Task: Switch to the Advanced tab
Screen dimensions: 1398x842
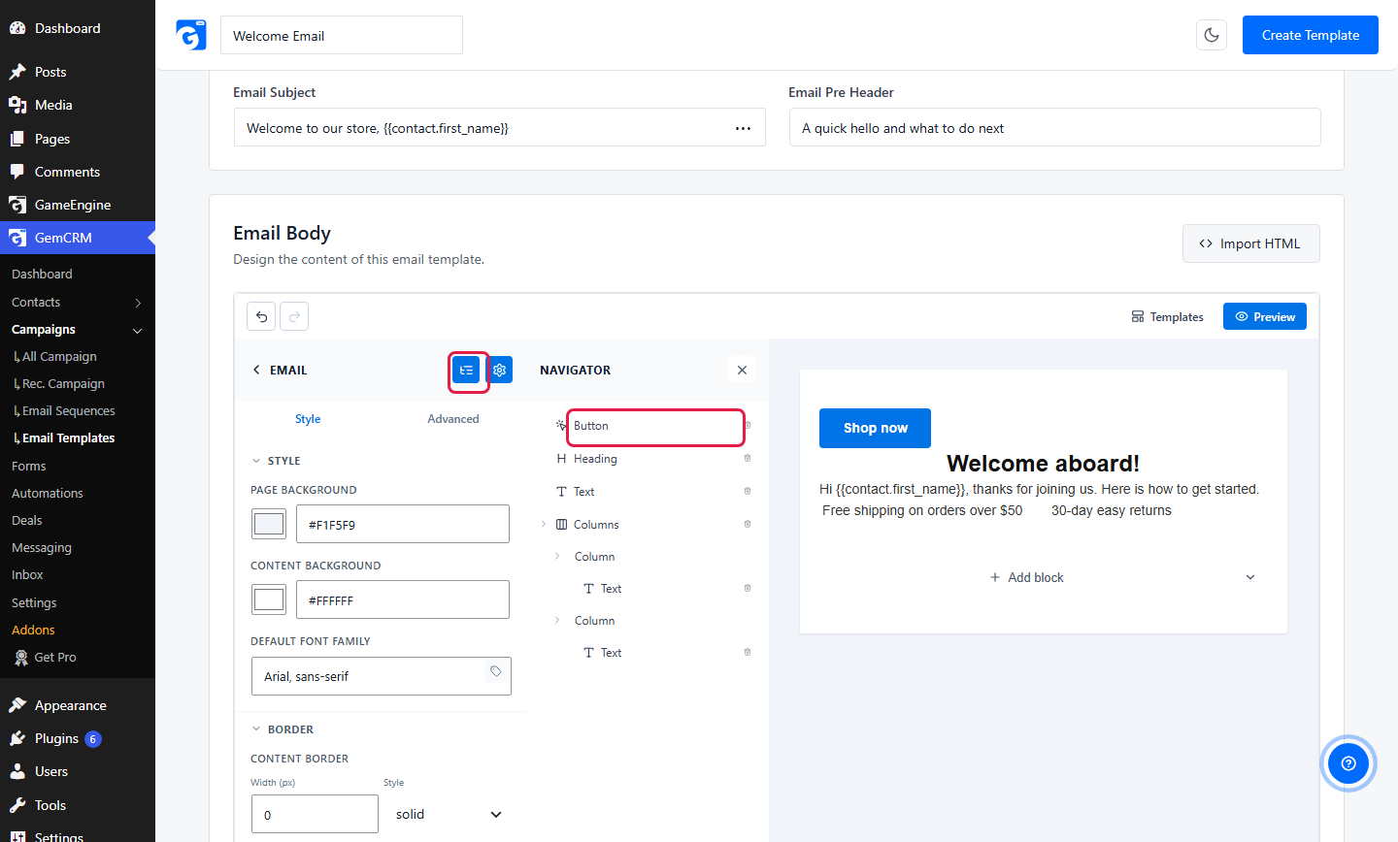Action: [453, 419]
